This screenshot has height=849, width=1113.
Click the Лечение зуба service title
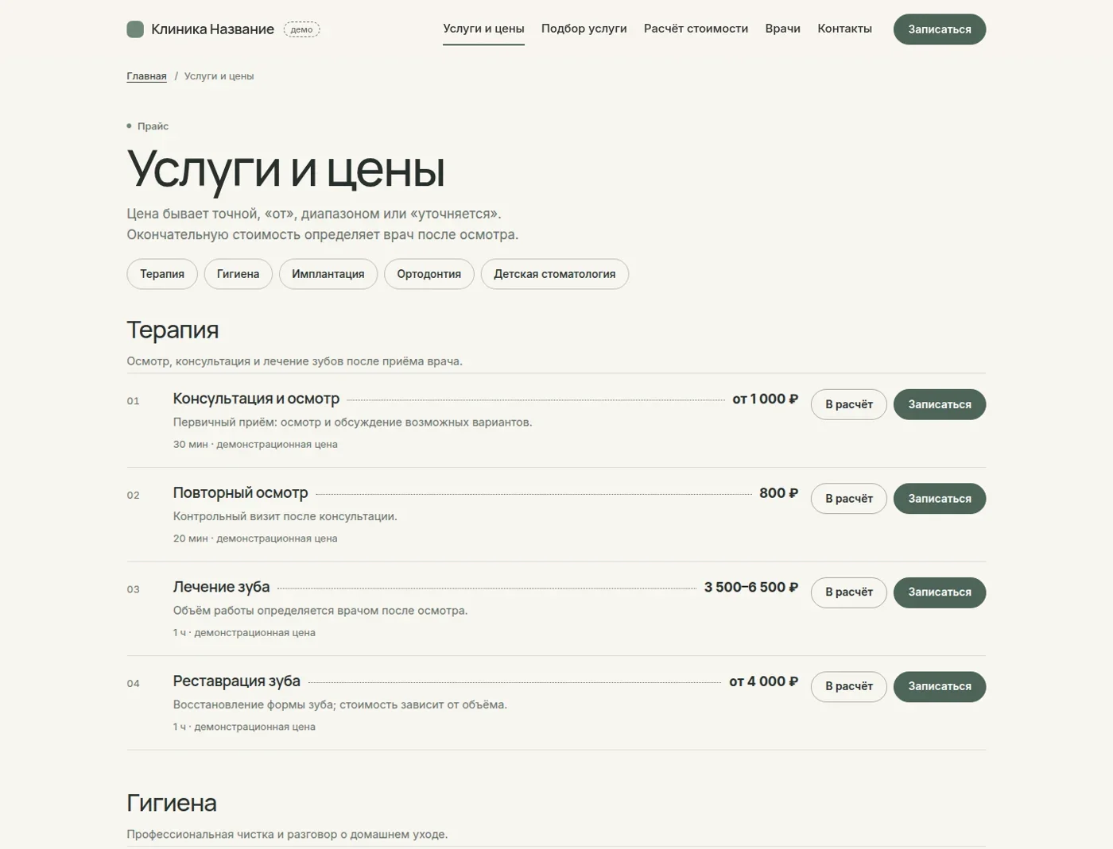click(x=221, y=587)
